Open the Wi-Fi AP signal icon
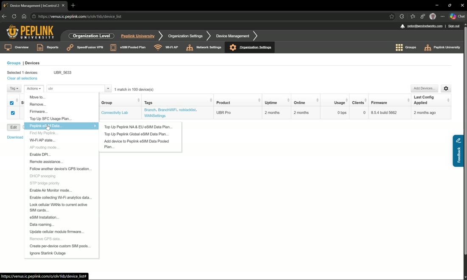The width and height of the screenshot is (467, 280). (x=158, y=48)
